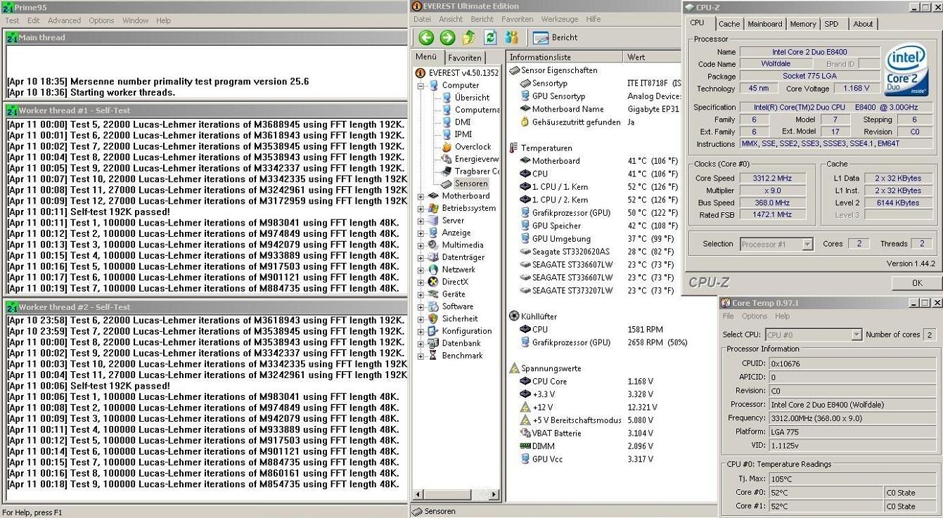Select the Software tree item
The image size is (943, 518).
(x=457, y=306)
